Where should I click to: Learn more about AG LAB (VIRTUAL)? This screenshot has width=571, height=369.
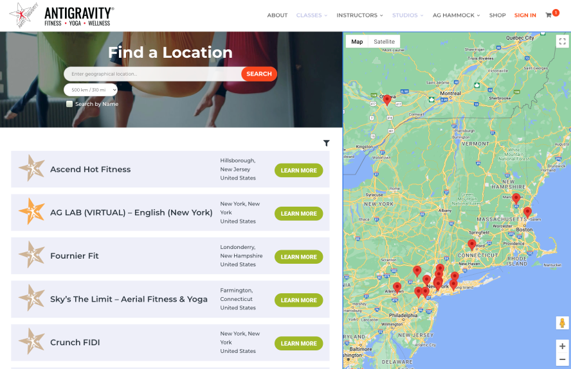298,214
